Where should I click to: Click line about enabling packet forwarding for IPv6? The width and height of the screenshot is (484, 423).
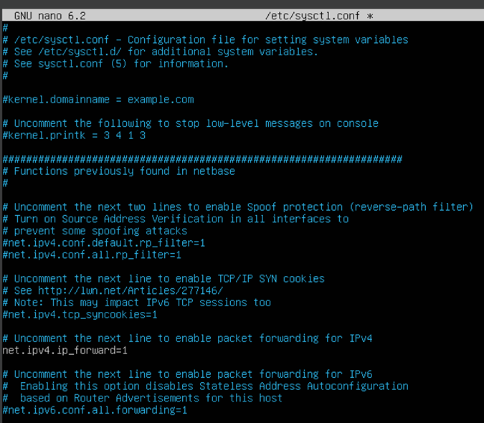[187, 374]
